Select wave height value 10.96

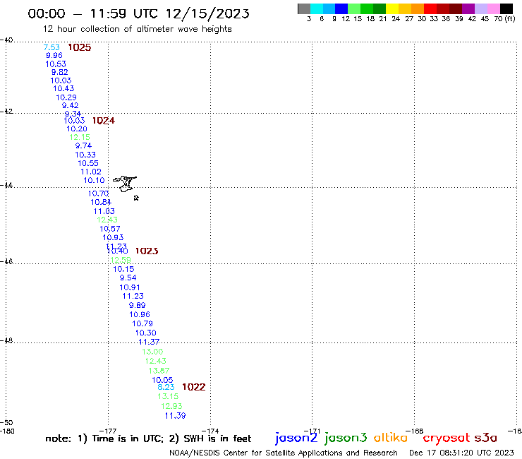pos(140,314)
